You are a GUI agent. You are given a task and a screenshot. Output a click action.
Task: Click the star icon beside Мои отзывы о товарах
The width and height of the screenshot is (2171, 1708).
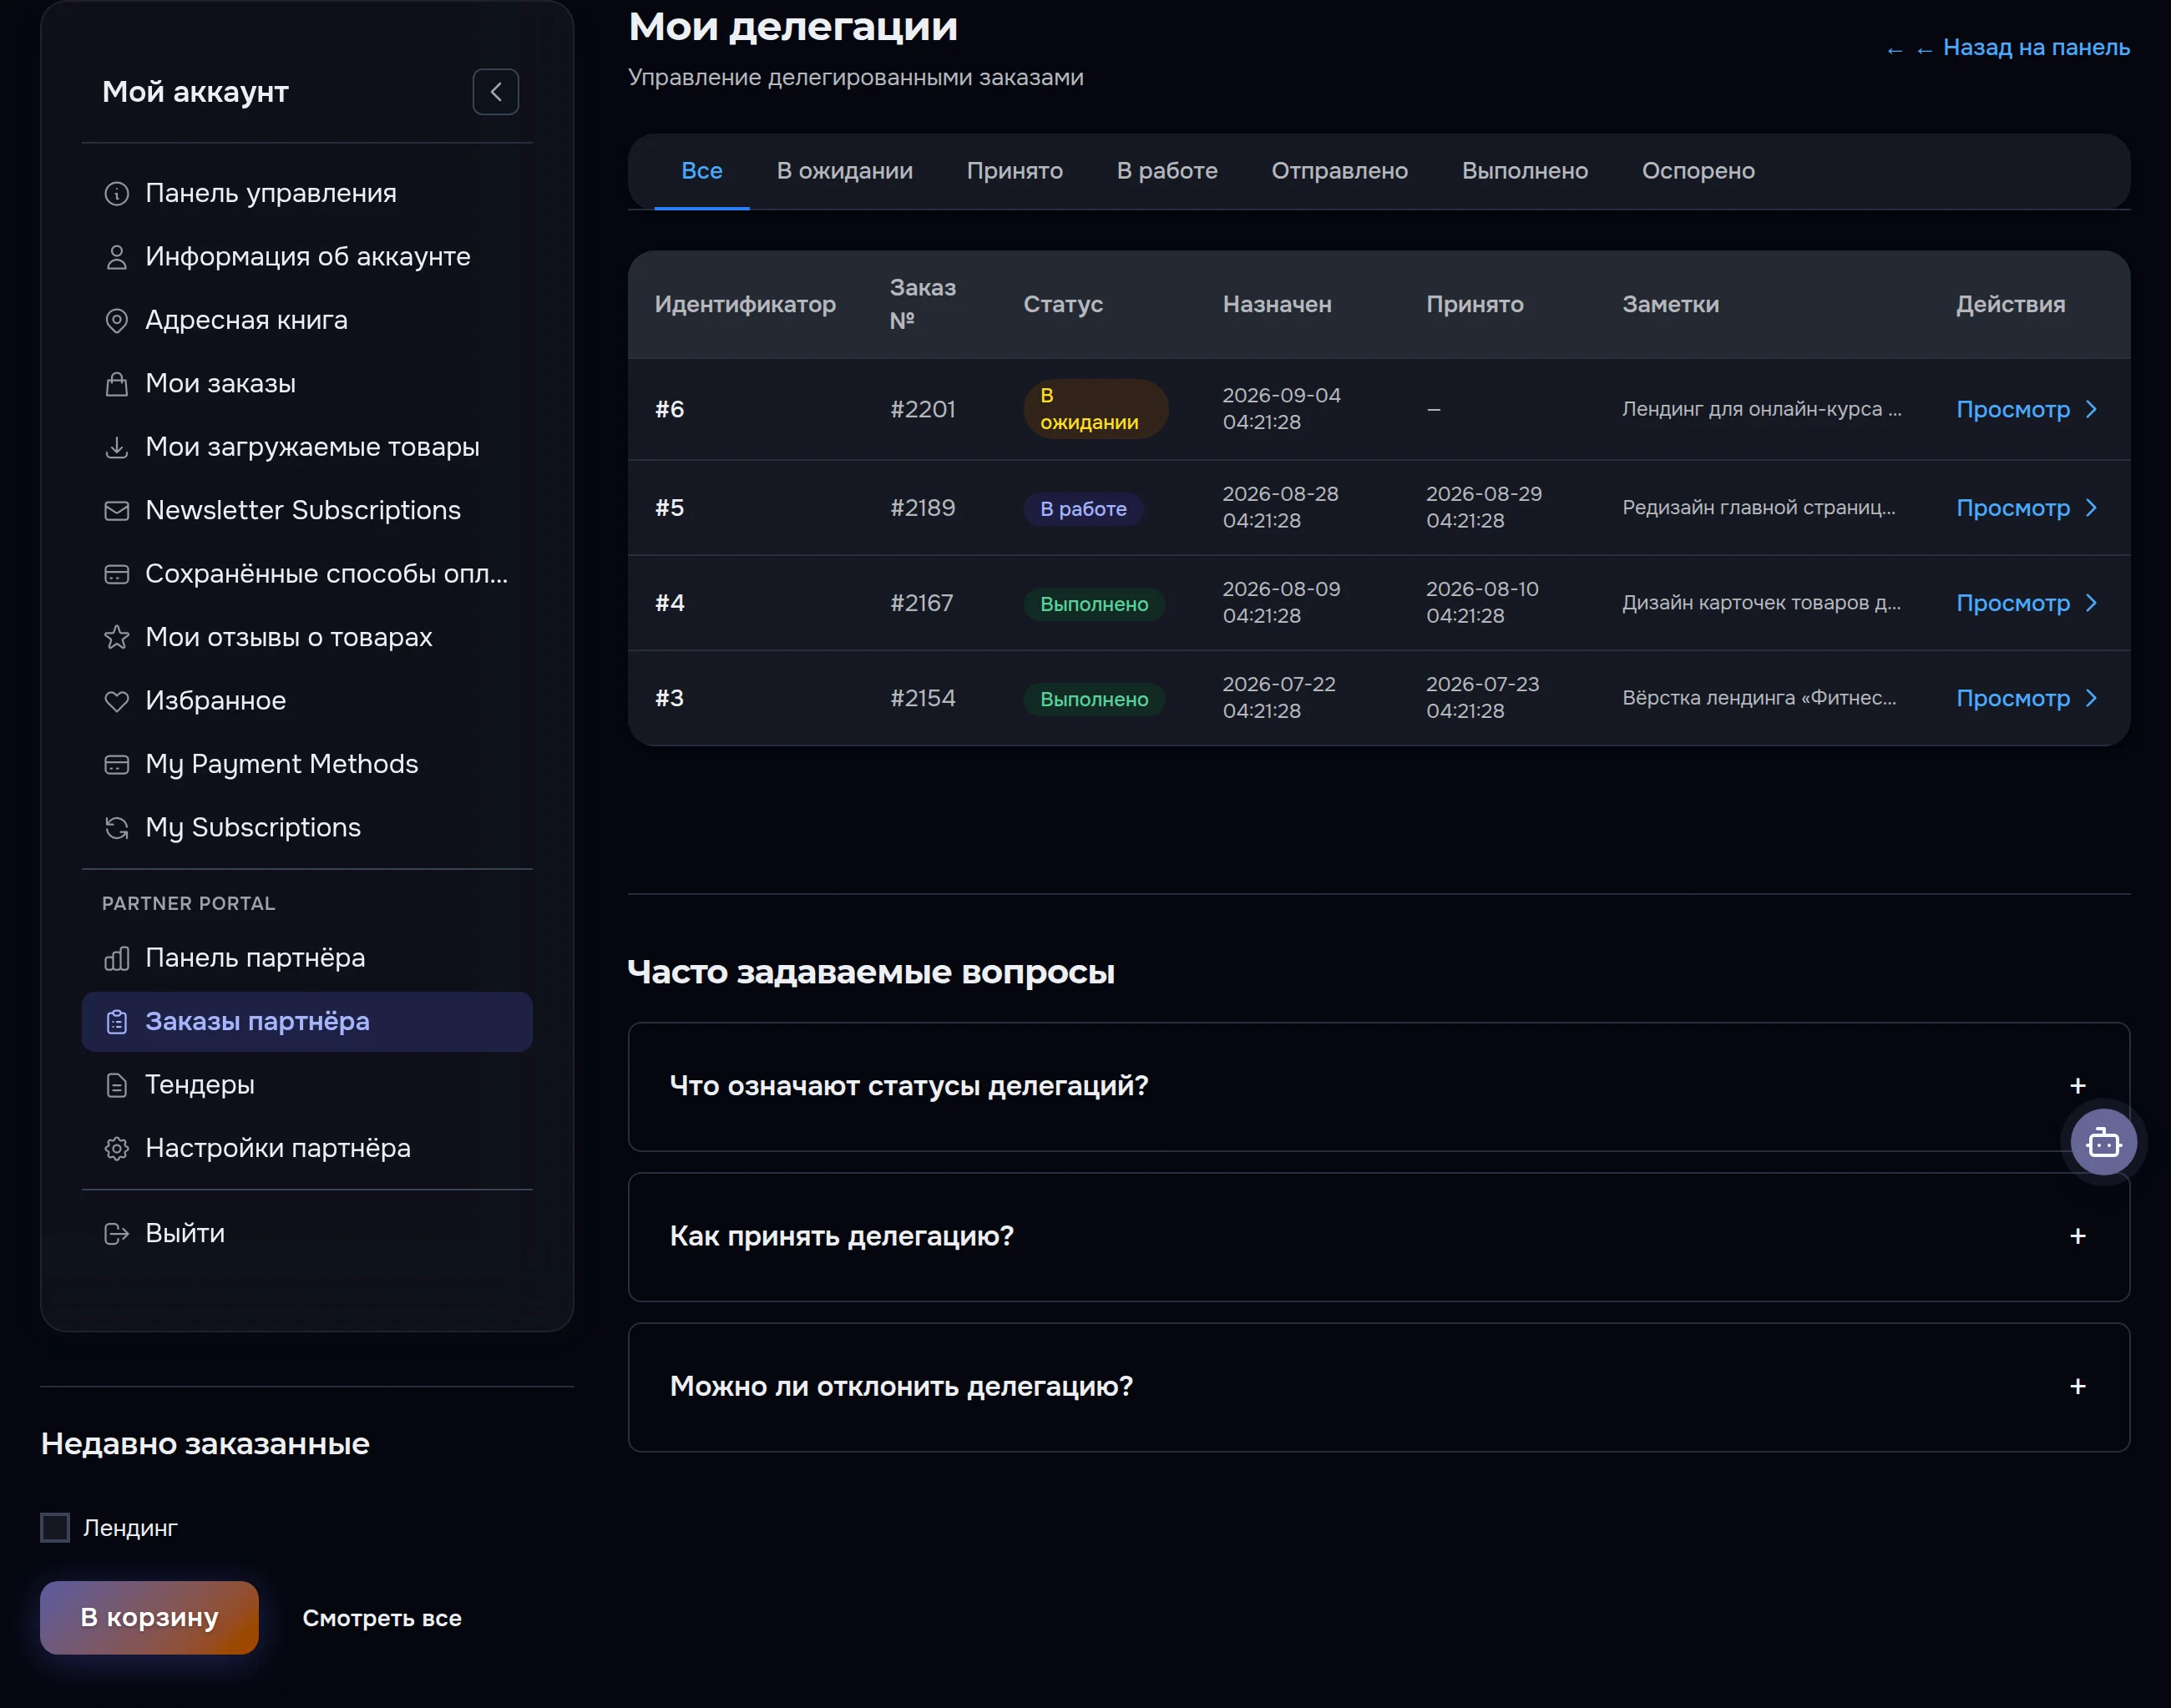[117, 638]
